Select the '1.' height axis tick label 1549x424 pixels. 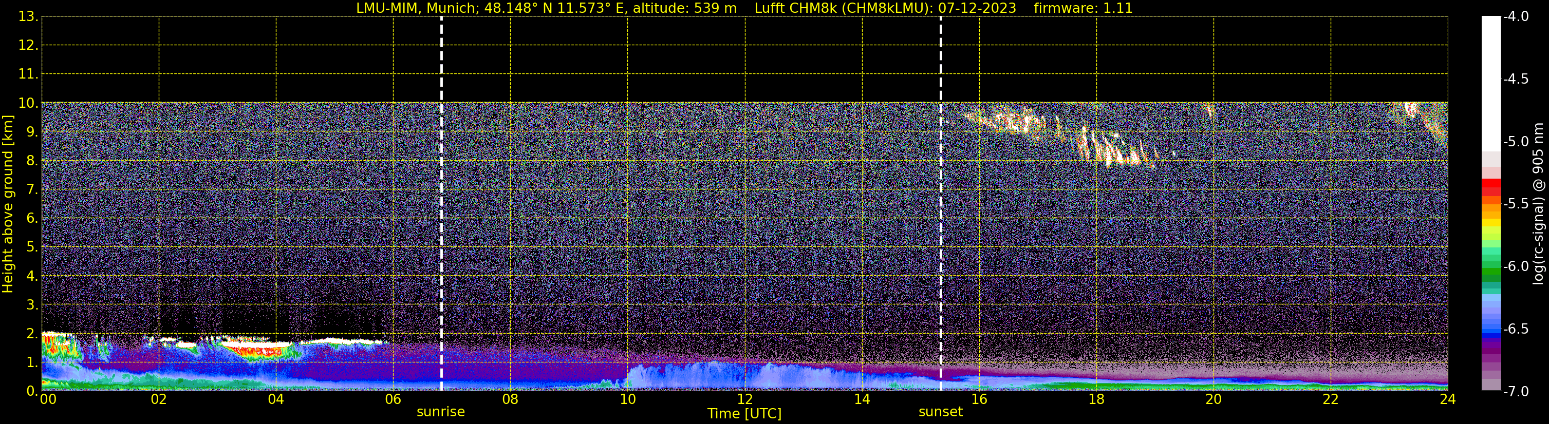[x=32, y=363]
